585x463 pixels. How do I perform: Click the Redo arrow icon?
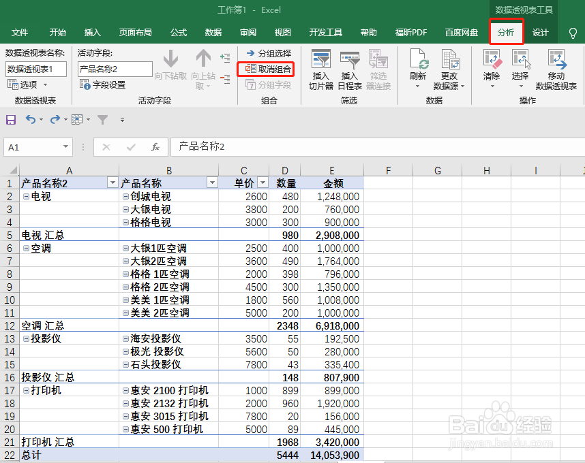tap(55, 120)
